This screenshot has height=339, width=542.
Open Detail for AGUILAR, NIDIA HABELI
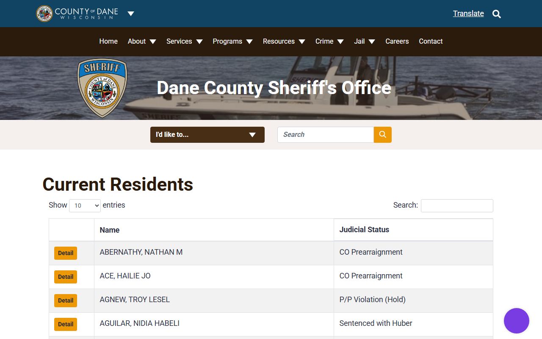[66, 324]
